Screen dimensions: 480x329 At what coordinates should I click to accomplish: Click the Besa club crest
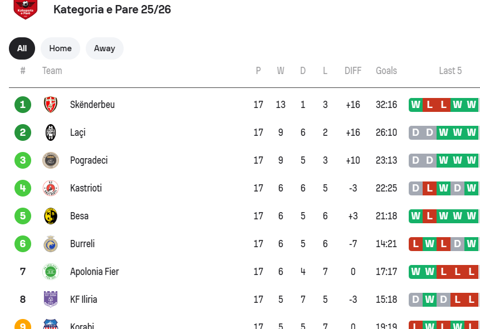click(51, 216)
